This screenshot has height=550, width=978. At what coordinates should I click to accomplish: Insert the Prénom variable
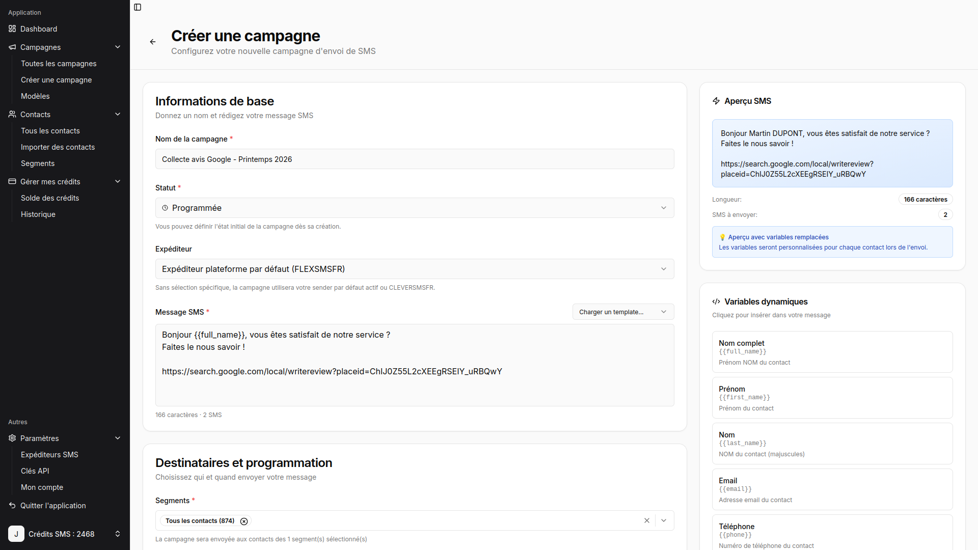tap(832, 398)
